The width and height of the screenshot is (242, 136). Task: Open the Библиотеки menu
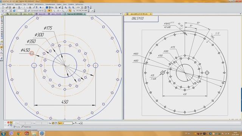pos(79,4)
